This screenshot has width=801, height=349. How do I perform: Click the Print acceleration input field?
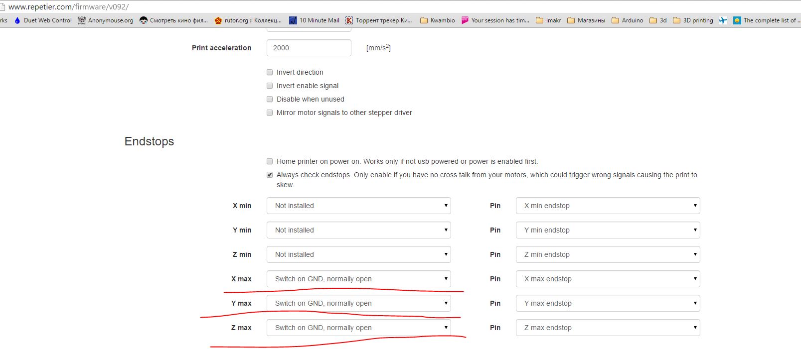pyautogui.click(x=309, y=48)
